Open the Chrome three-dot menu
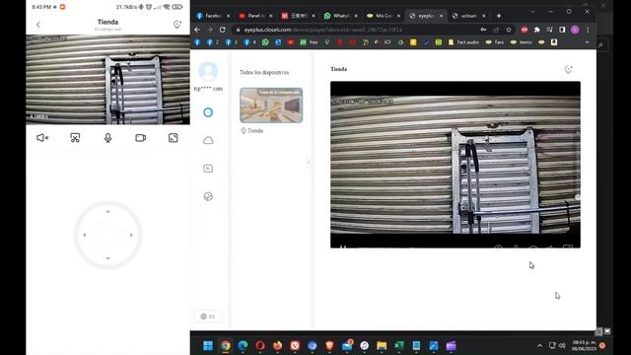This screenshot has width=631, height=355. click(x=588, y=30)
